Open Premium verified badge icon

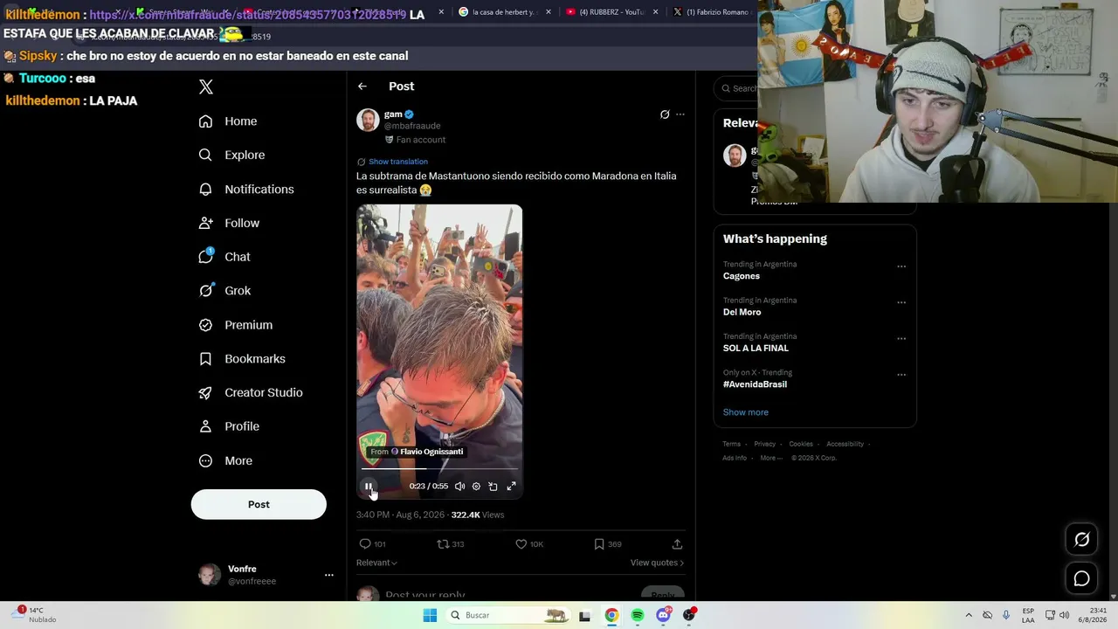pos(205,325)
